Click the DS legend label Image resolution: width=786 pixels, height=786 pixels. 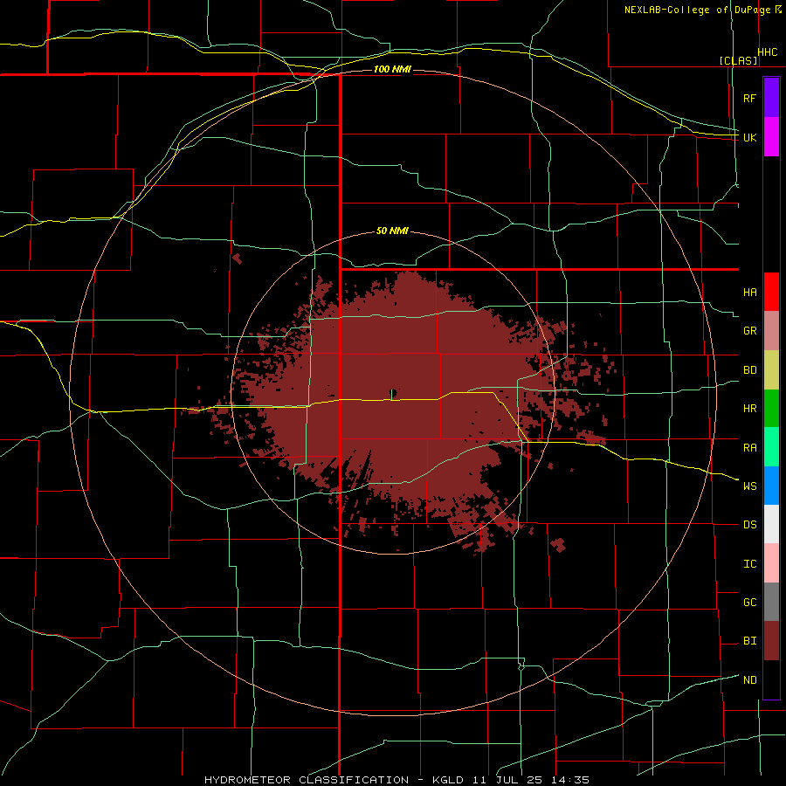point(749,525)
